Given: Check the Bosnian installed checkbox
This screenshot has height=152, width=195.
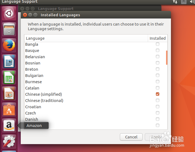Looking at the screenshot, I should click(158, 63).
